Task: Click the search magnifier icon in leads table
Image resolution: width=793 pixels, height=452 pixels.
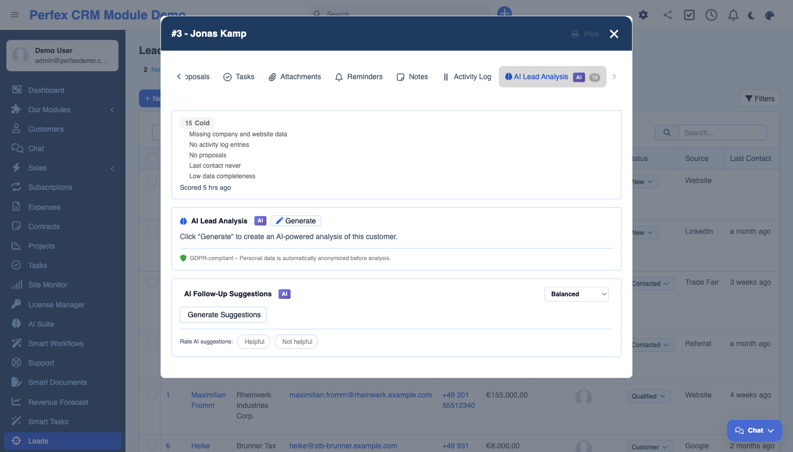Action: click(x=667, y=133)
